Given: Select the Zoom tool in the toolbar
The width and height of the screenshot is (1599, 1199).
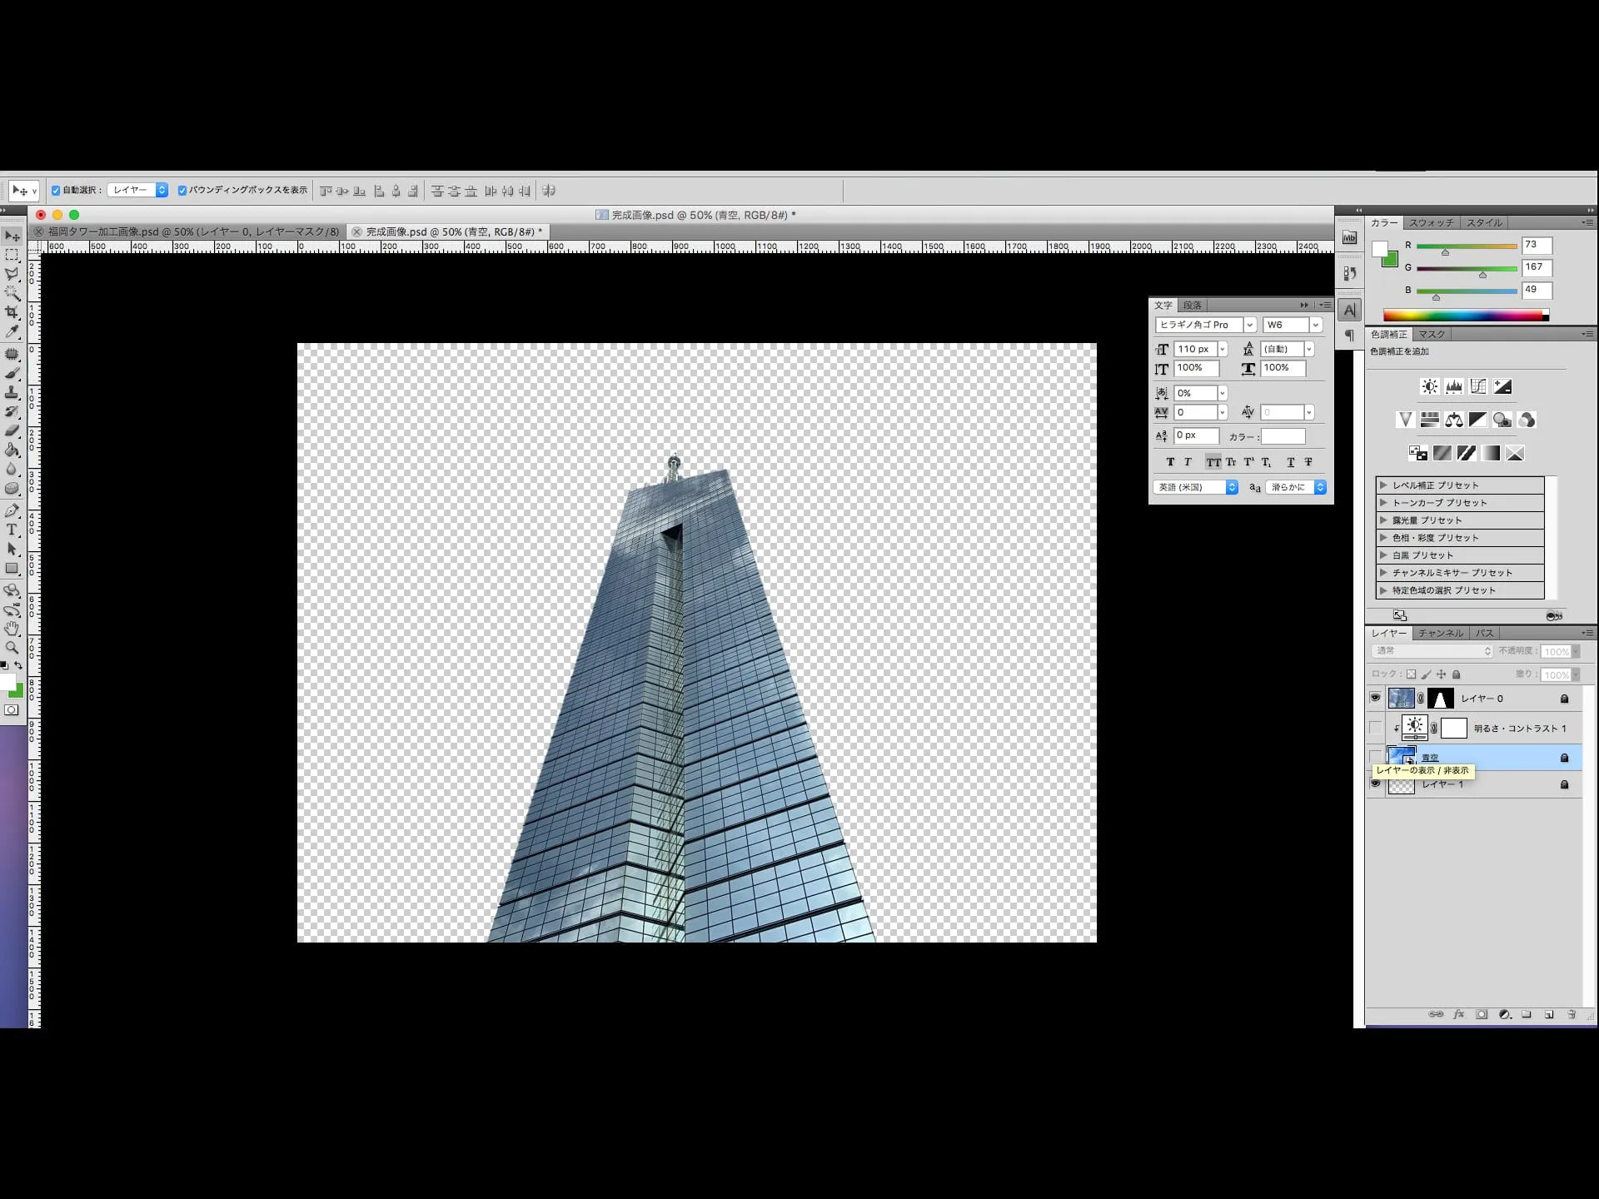Looking at the screenshot, I should point(12,648).
